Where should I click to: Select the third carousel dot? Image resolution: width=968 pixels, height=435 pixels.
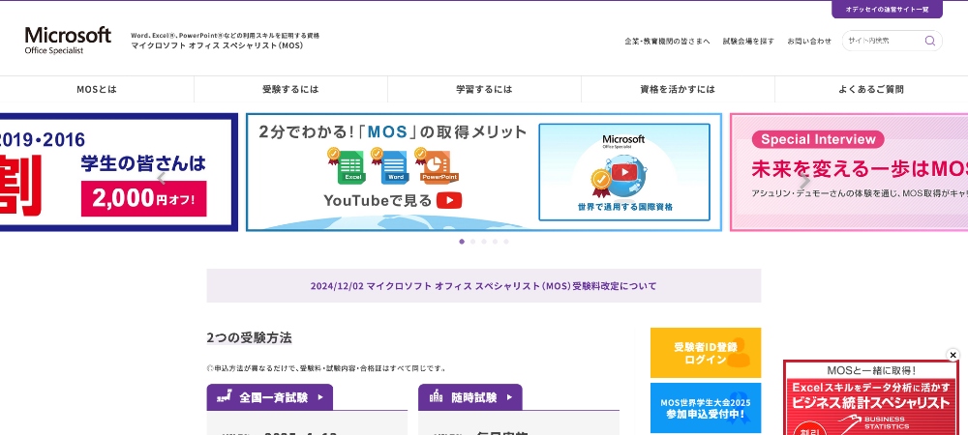484,242
